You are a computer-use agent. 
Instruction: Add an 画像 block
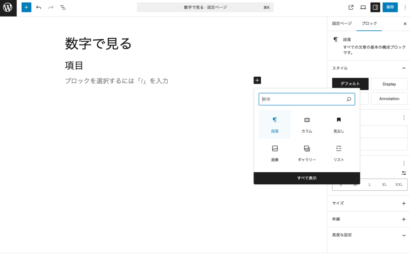coord(275,153)
